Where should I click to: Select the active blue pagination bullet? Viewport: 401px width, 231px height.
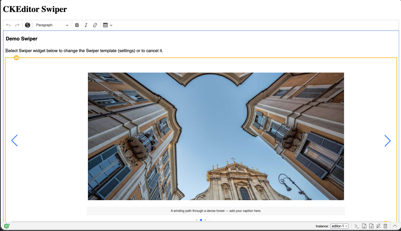[x=201, y=220]
